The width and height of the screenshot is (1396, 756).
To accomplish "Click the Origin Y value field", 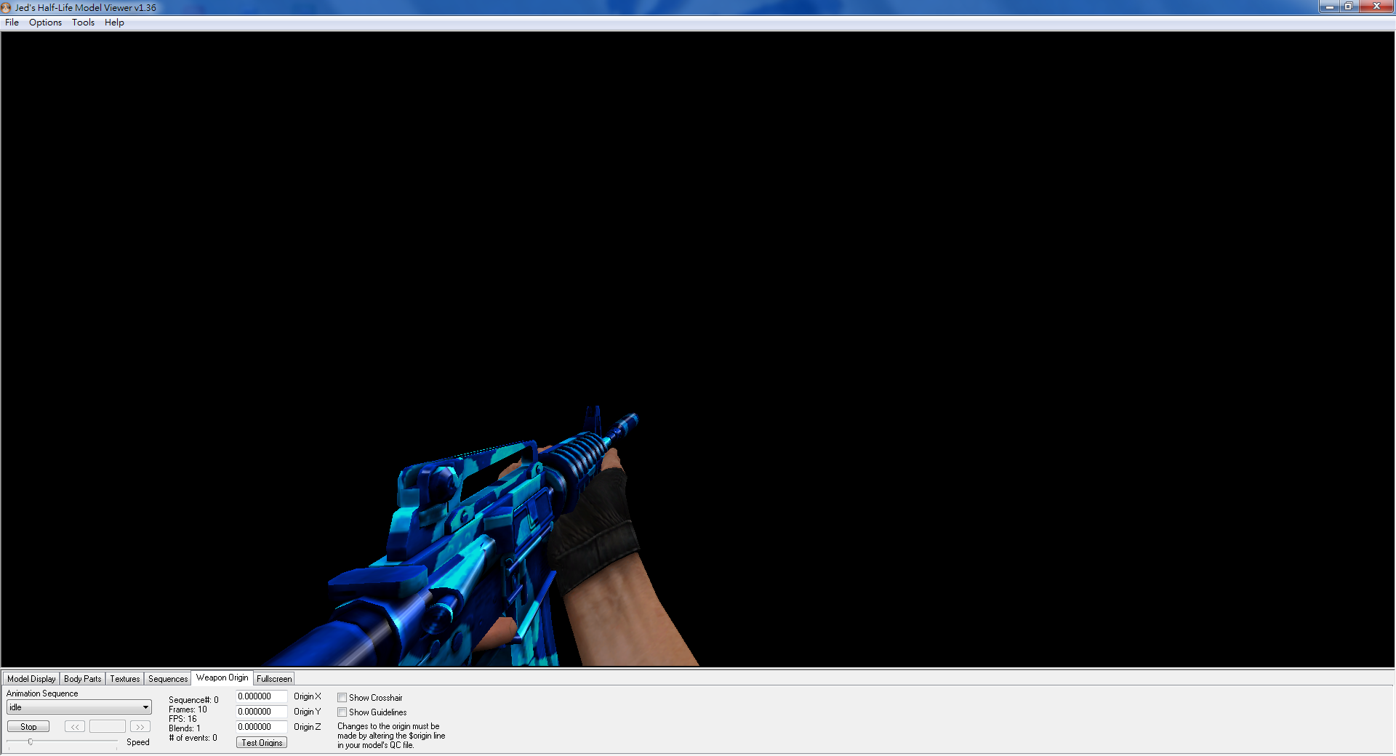I will pos(261,712).
